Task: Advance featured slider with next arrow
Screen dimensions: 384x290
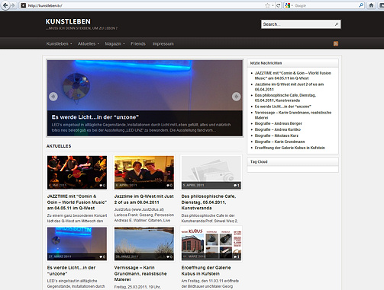Action: tap(236, 97)
